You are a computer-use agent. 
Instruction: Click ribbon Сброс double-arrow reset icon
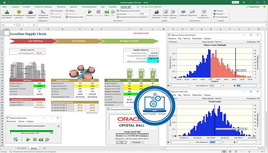pos(107,12)
